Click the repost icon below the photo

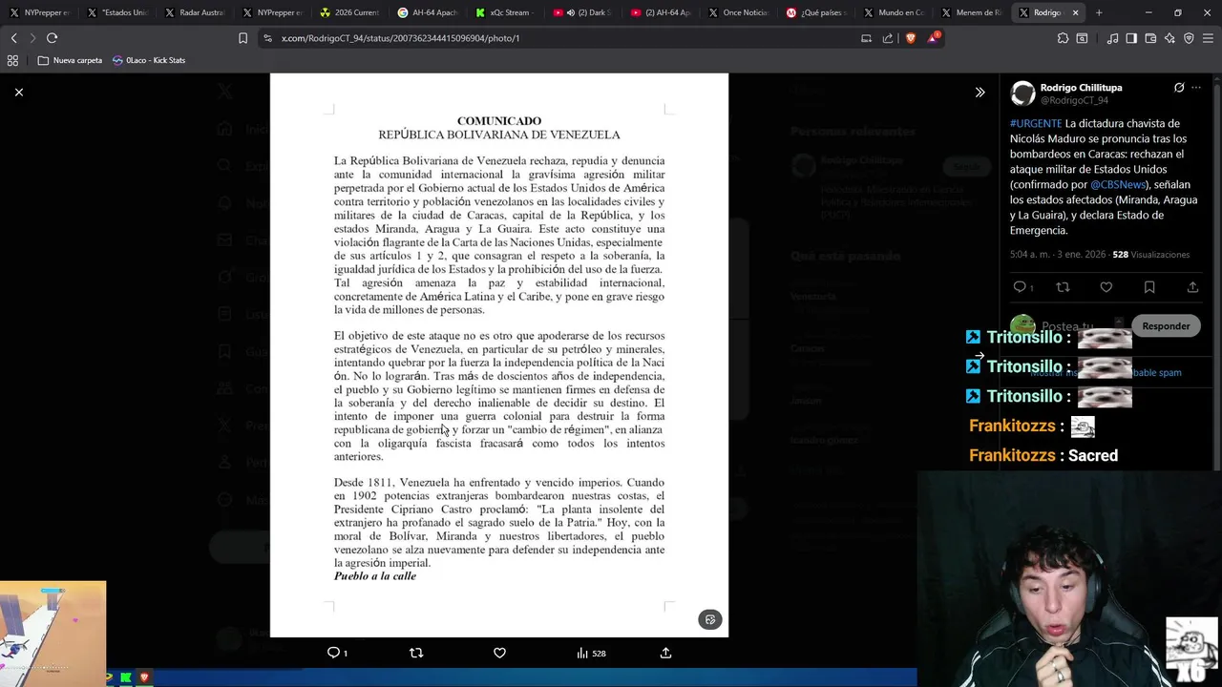pos(415,653)
